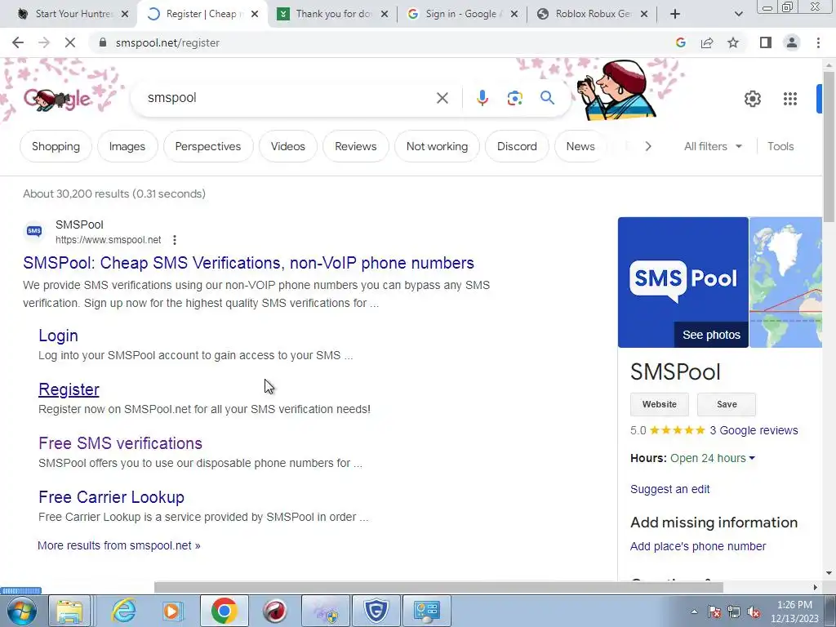The height and width of the screenshot is (627, 836).
Task: Expand the Open 24 hours listing
Action: [712, 458]
